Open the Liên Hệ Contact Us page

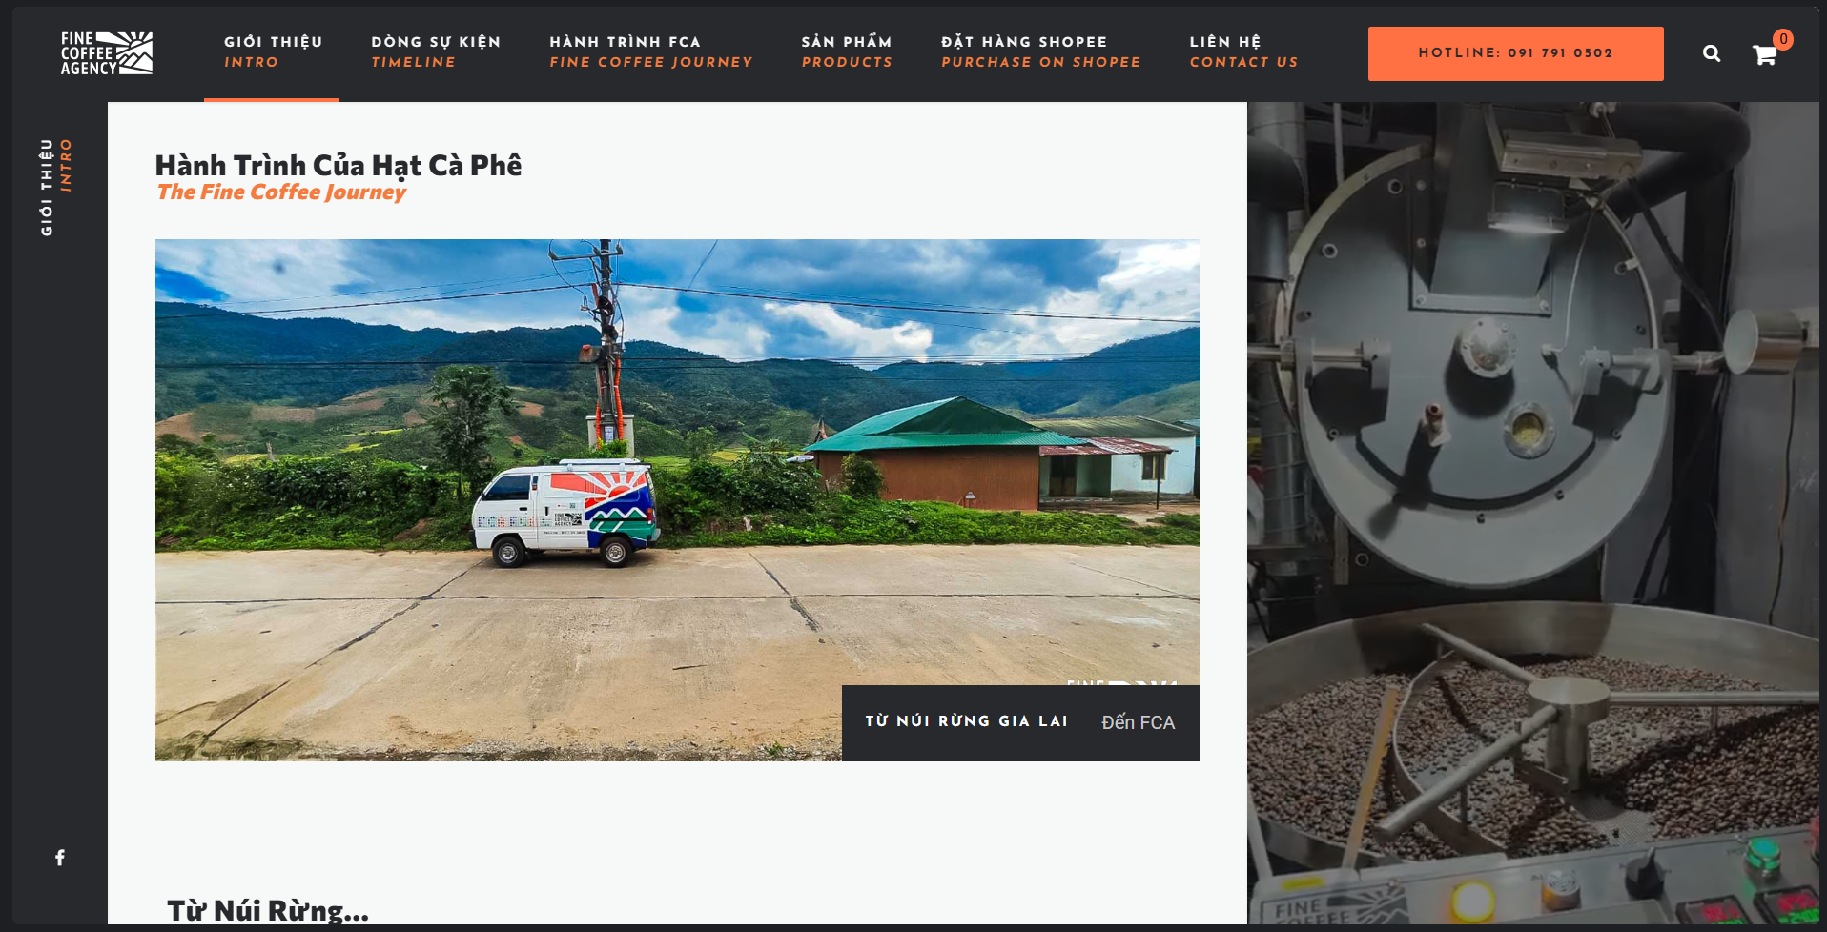pyautogui.click(x=1243, y=51)
